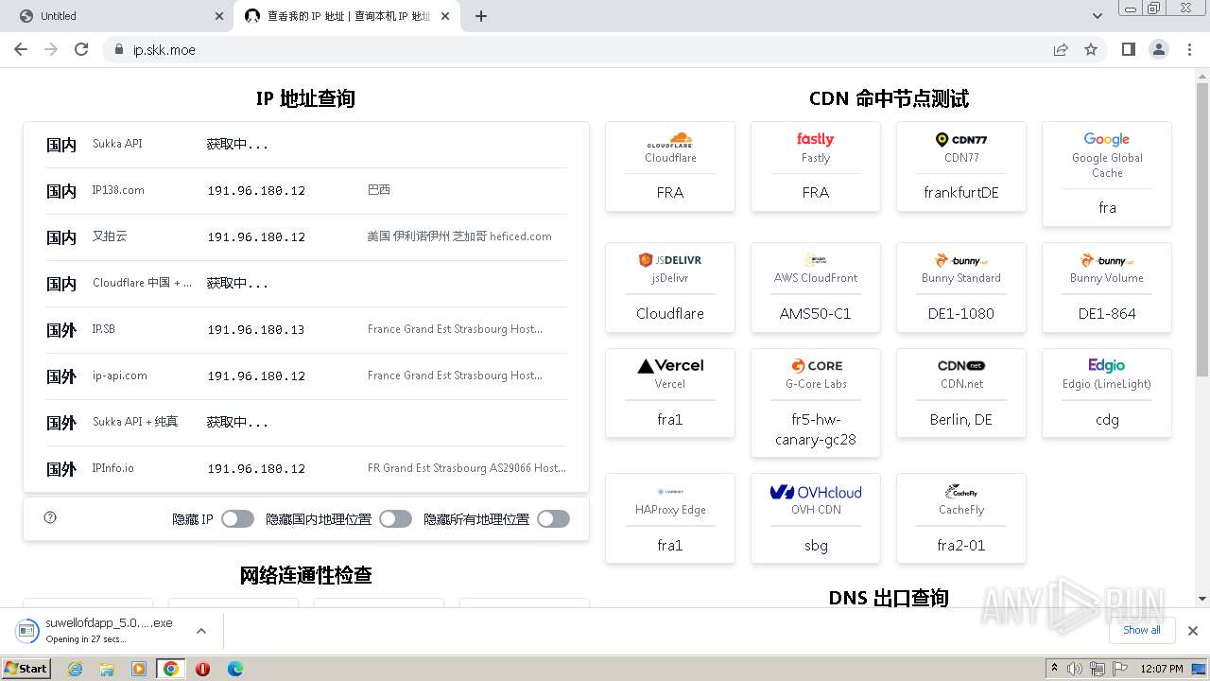This screenshot has width=1210, height=681.
Task: Click fra2-01 node result
Action: (x=961, y=545)
